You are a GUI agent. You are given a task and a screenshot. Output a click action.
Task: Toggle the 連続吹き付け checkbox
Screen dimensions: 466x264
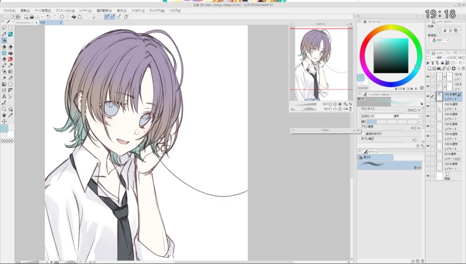point(363,134)
